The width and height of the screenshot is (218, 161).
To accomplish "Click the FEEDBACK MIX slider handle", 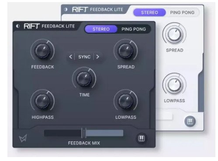I will coord(83,133).
